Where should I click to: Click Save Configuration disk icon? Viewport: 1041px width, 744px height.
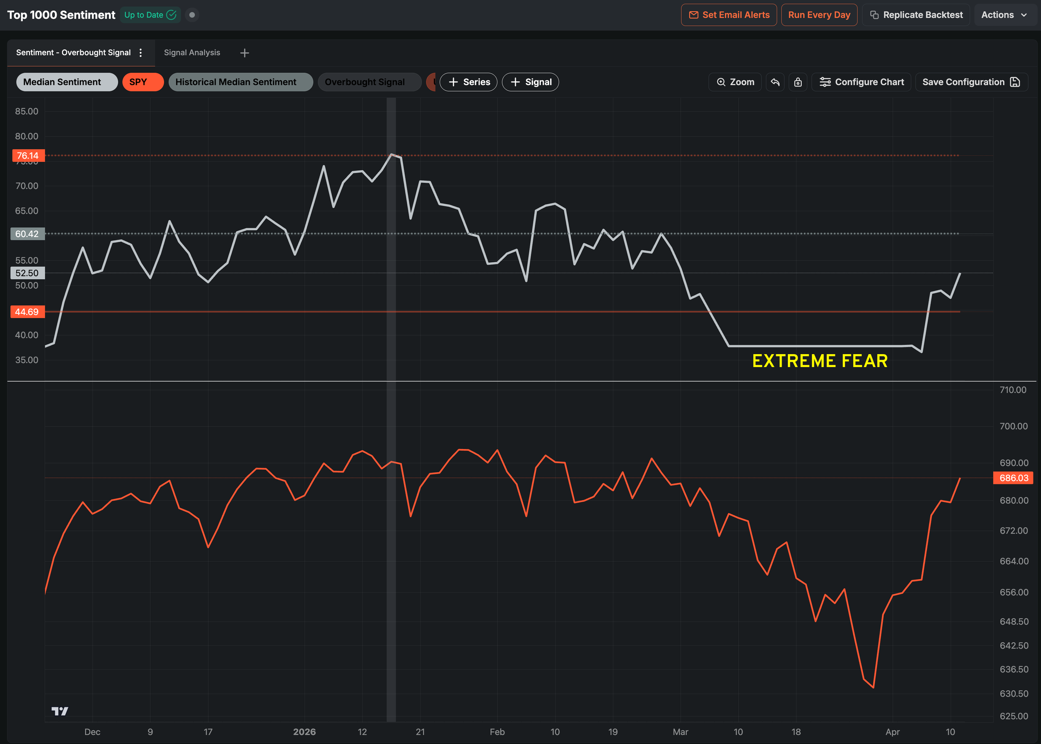1015,82
